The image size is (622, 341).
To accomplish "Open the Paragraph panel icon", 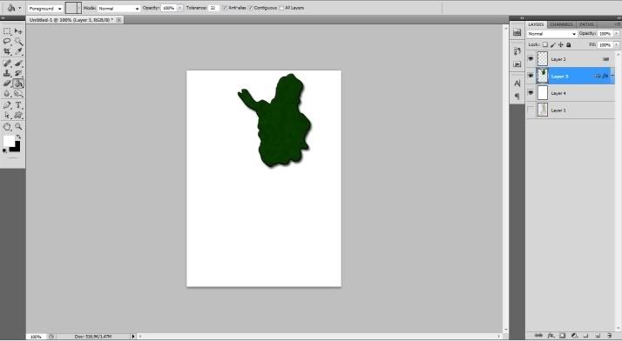I will coord(517,96).
